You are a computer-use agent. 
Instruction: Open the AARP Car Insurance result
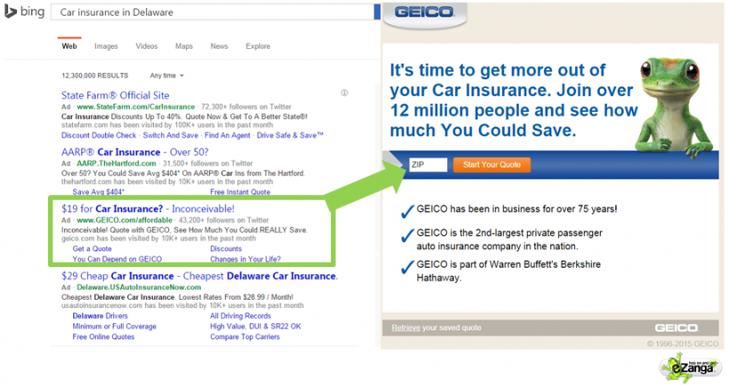tap(135, 152)
